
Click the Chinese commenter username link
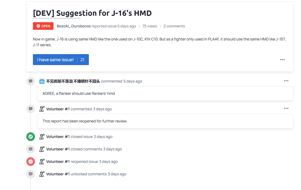point(73,81)
